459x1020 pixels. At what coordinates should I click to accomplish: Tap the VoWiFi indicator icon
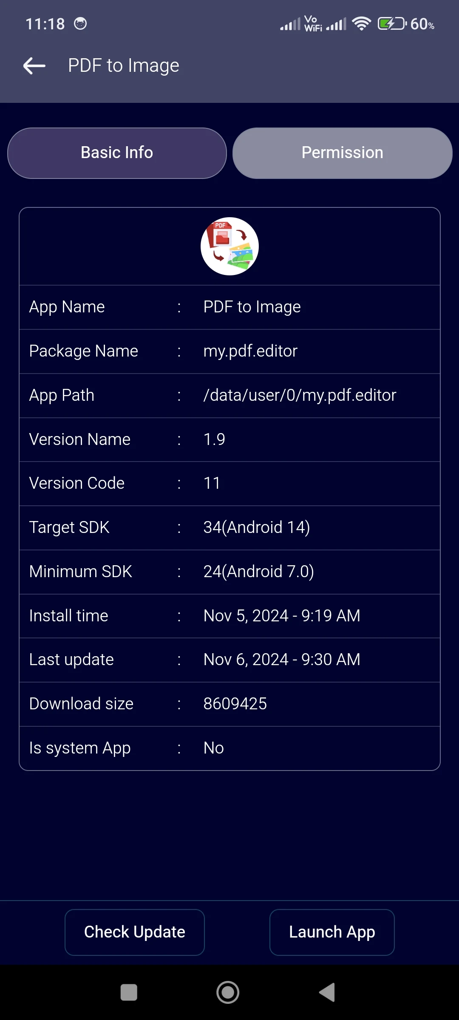(313, 23)
